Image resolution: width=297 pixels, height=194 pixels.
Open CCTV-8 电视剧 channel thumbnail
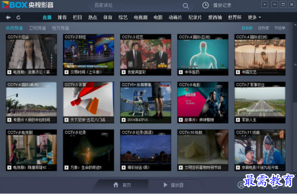click(x=31, y=150)
